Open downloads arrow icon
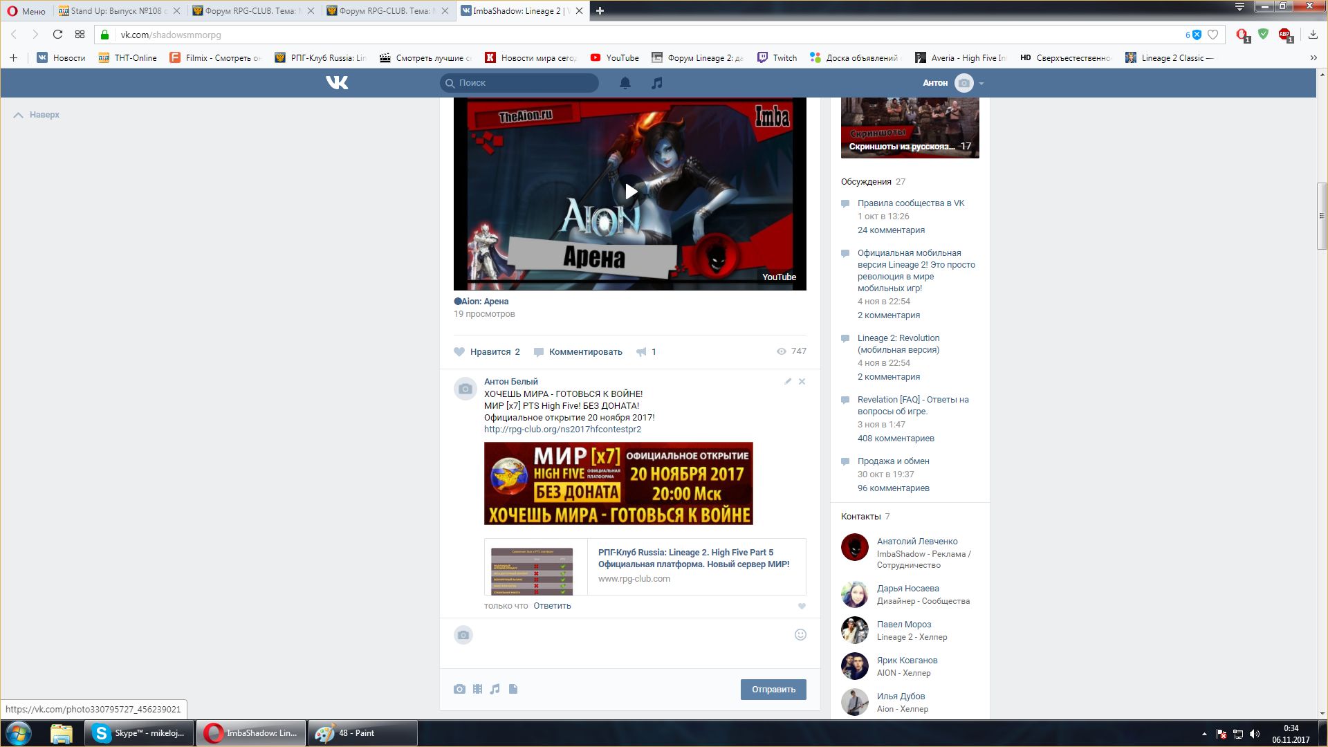 click(x=1313, y=35)
